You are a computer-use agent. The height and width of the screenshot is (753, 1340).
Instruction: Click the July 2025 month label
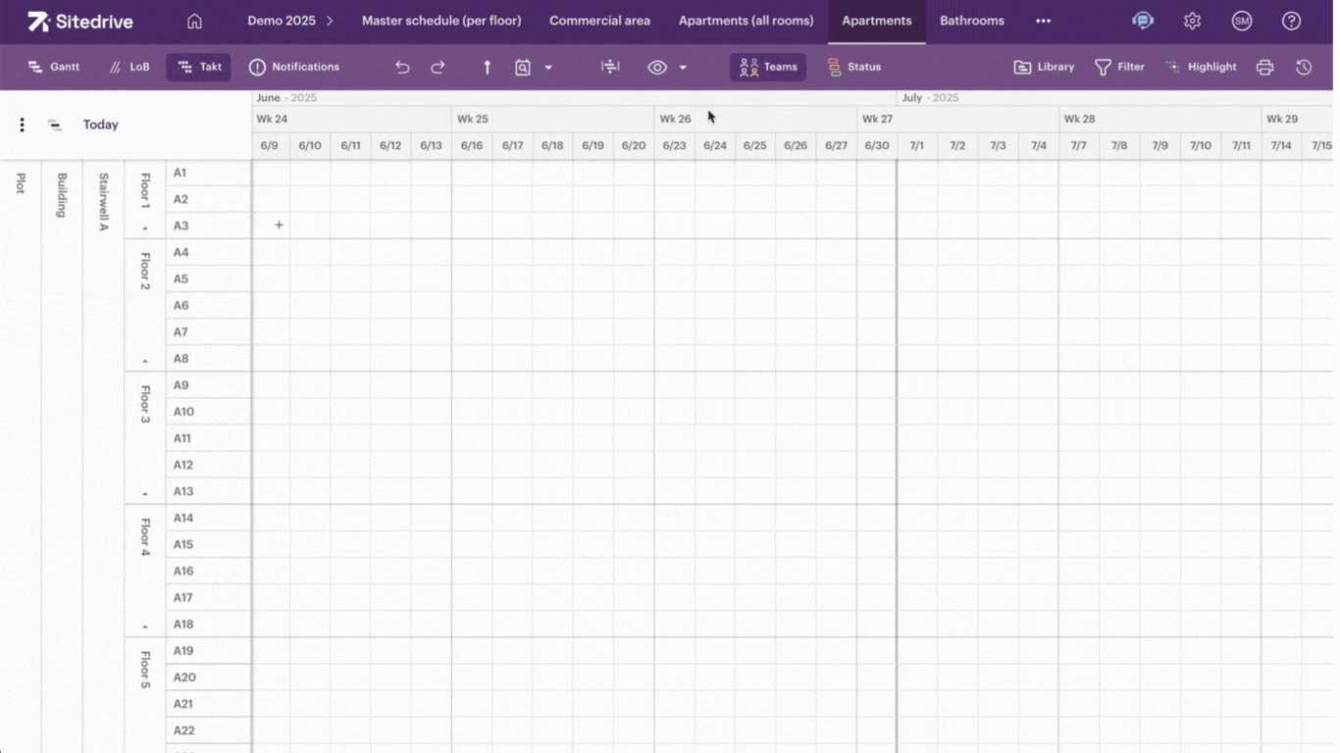[x=930, y=98]
